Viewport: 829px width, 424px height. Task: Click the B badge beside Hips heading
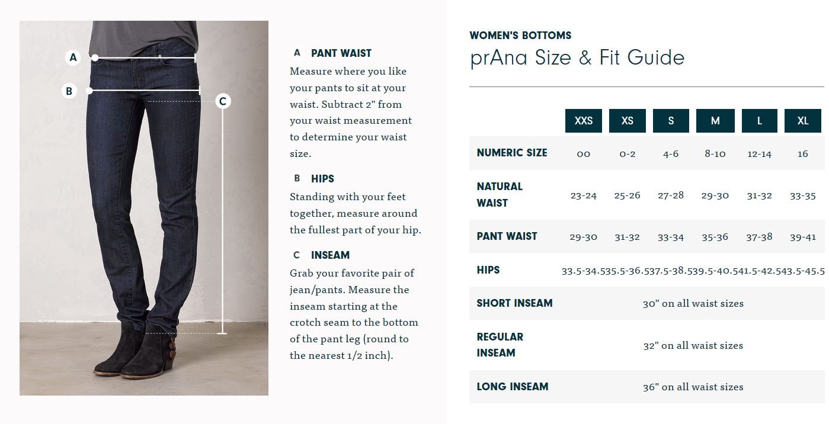click(x=297, y=178)
